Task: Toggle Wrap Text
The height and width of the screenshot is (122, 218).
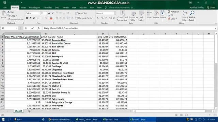Action: point(81,13)
